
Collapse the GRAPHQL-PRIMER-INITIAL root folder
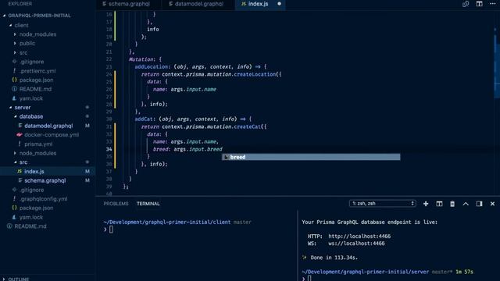click(x=39, y=16)
